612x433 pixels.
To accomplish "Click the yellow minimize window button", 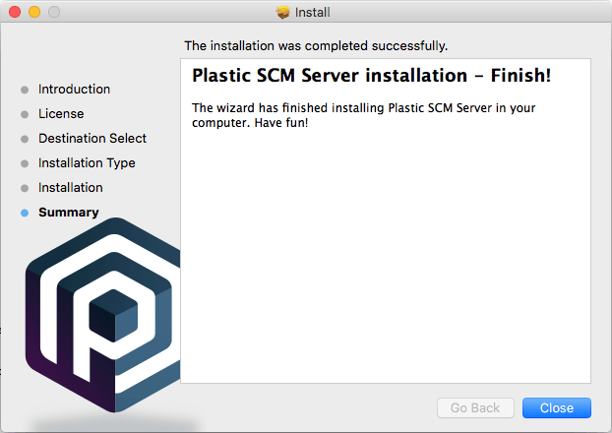I will coord(34,12).
